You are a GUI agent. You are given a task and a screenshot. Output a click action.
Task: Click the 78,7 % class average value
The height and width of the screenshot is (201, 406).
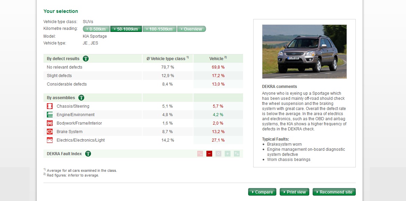pos(168,67)
